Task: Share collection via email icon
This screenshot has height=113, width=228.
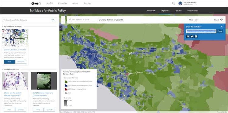Action: click(188, 37)
